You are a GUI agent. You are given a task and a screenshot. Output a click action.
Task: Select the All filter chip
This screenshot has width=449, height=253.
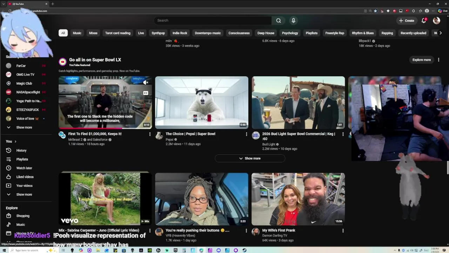click(63, 33)
